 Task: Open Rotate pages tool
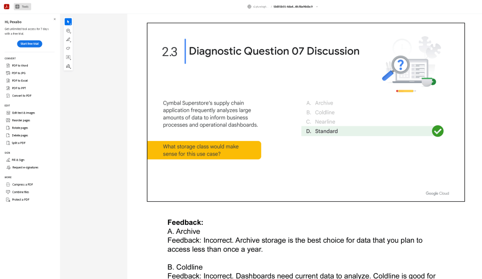coord(20,128)
